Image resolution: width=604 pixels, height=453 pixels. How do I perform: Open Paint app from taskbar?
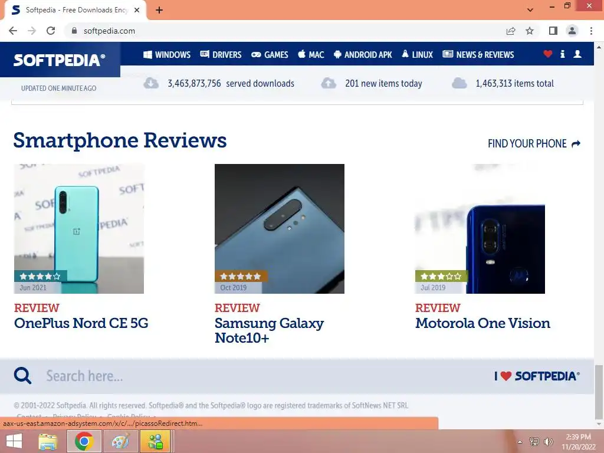[x=120, y=441]
